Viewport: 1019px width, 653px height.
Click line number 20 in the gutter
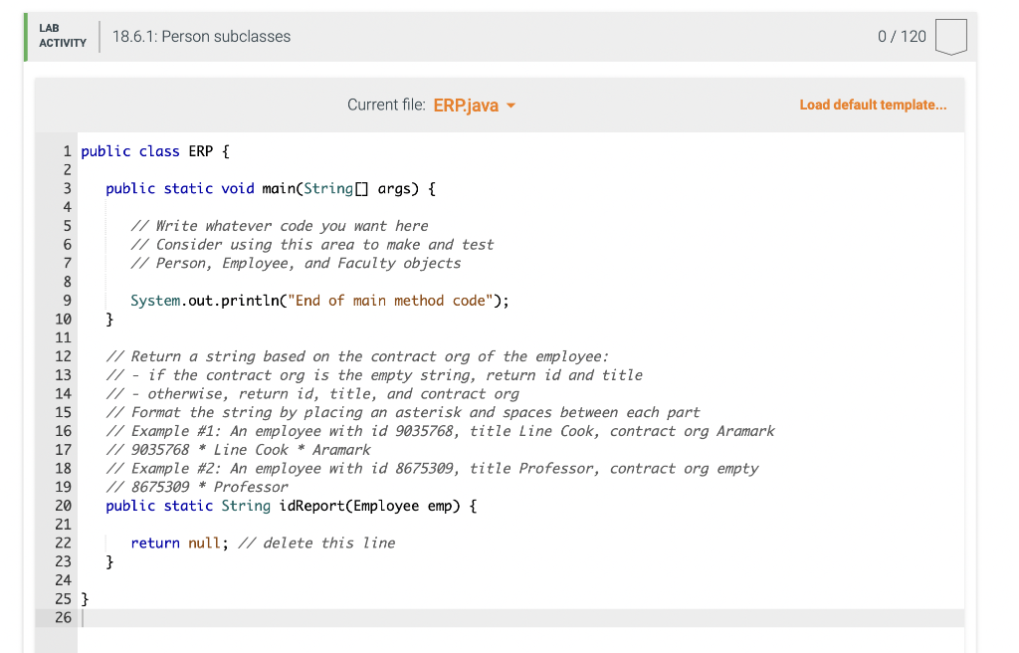coord(63,506)
